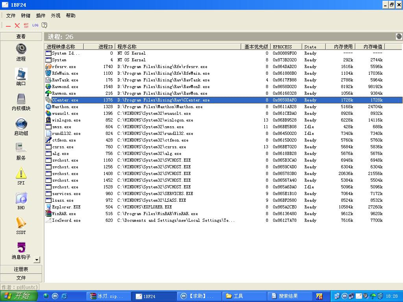
Task: Open the 帮助 menu
Action: (71, 16)
